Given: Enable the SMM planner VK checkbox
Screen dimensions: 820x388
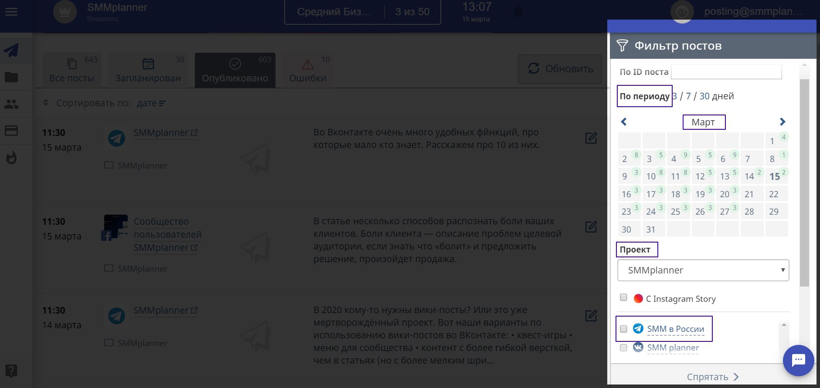Looking at the screenshot, I should [623, 348].
